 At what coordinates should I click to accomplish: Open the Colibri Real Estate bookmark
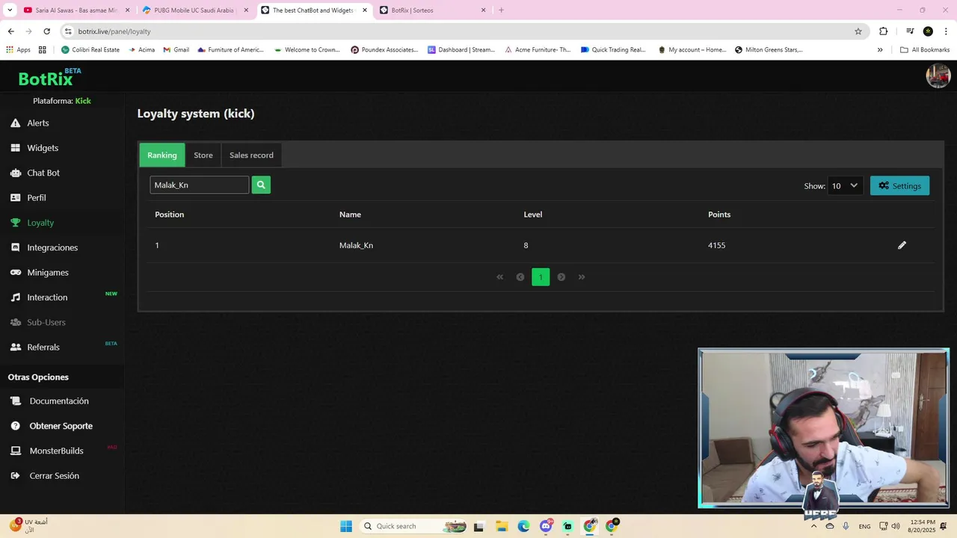(x=90, y=50)
